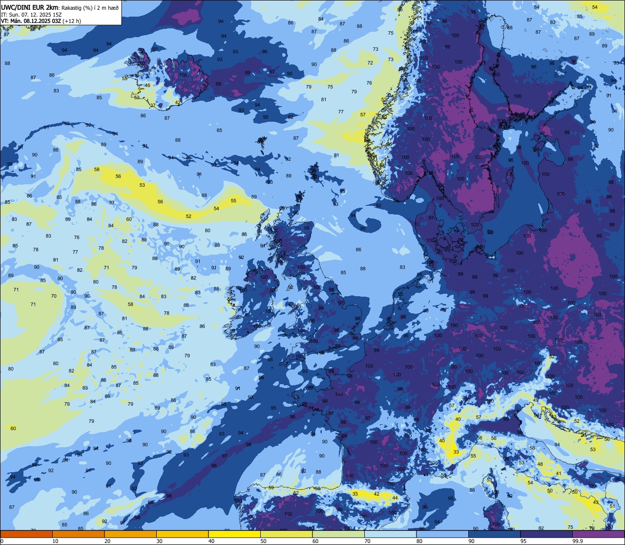625x545 pixels.
Task: Click the value "46" in southwest Iceland
Action: 147,86
